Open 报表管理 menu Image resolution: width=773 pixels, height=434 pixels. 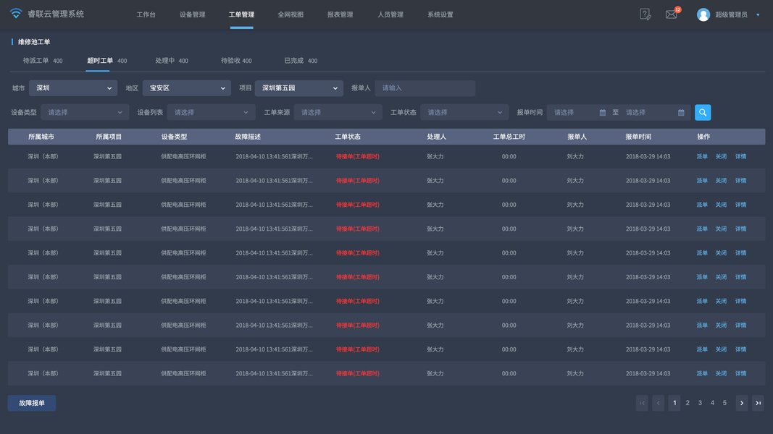[x=340, y=14]
